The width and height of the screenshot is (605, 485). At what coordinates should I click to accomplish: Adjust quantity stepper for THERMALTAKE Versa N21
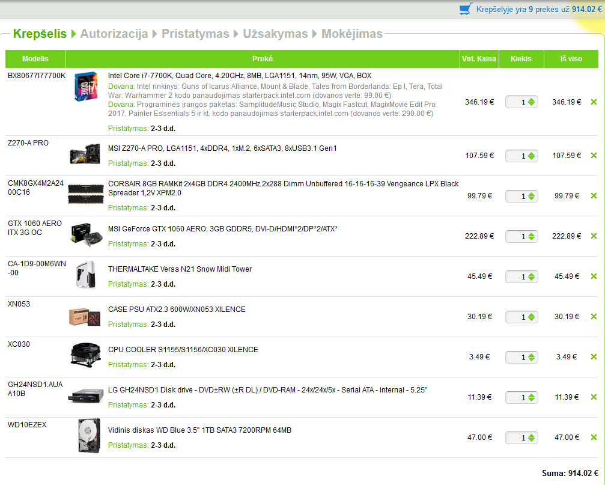tap(531, 276)
